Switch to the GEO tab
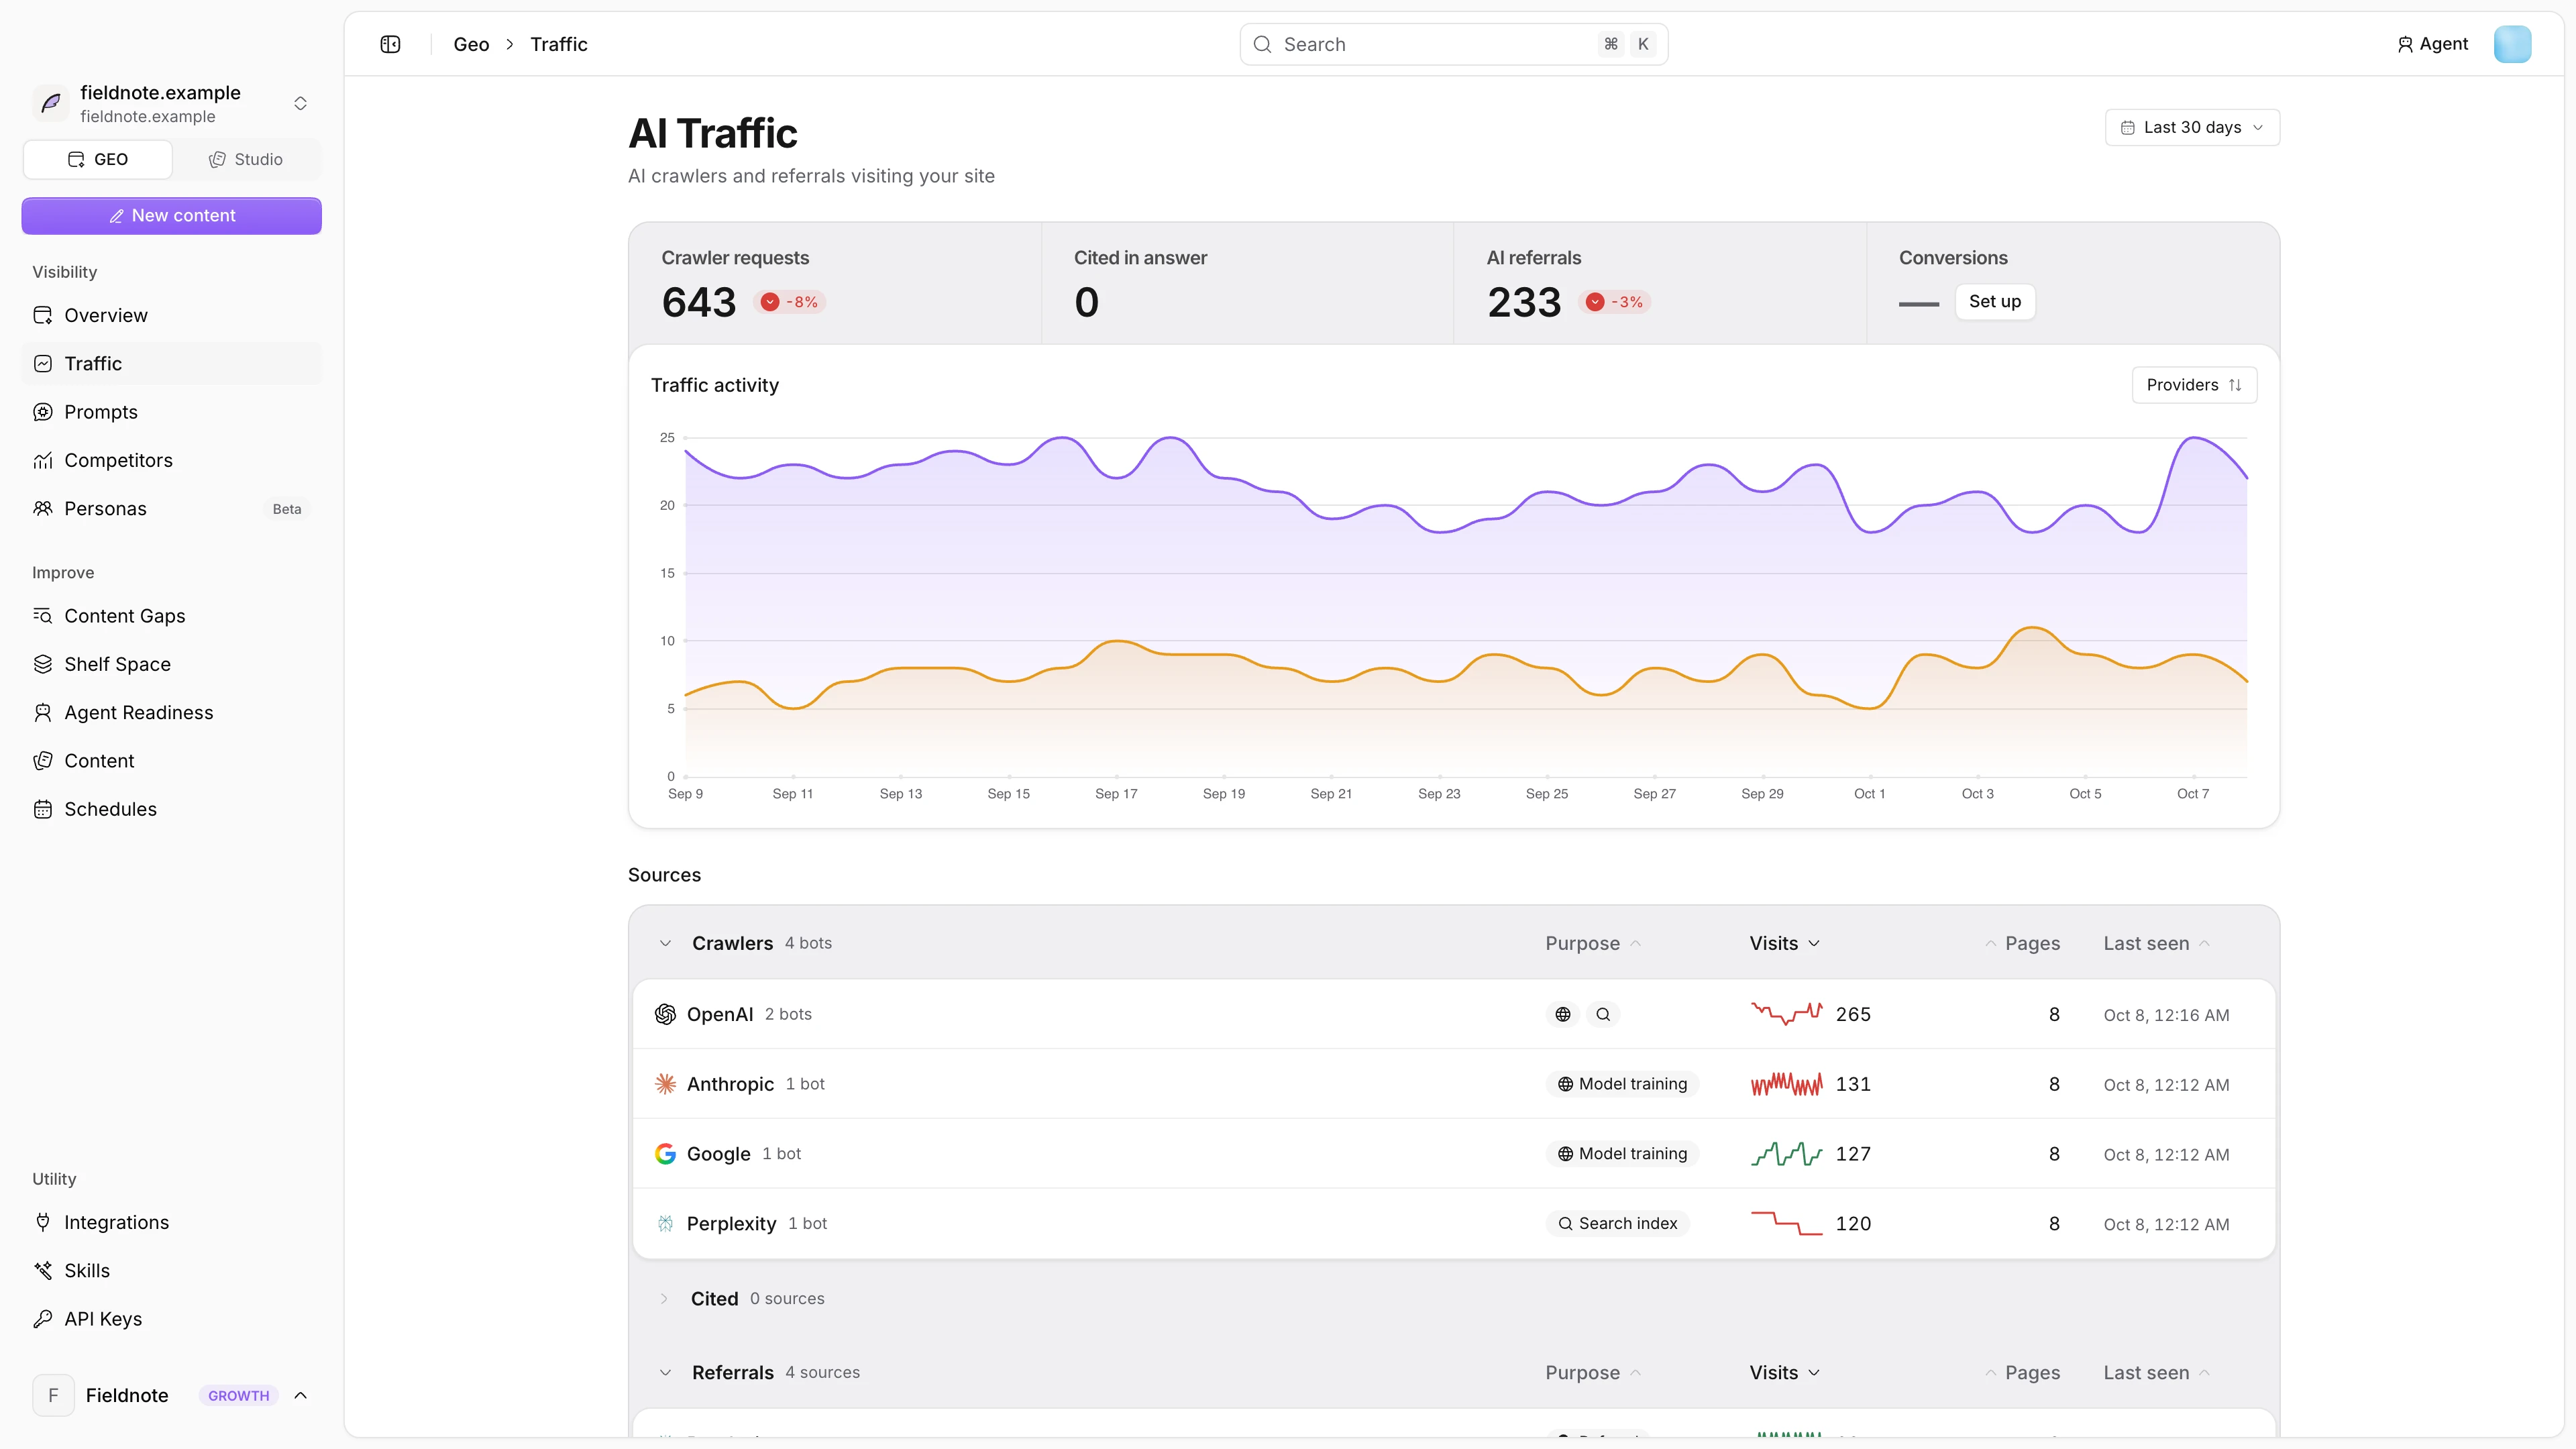 click(98, 159)
